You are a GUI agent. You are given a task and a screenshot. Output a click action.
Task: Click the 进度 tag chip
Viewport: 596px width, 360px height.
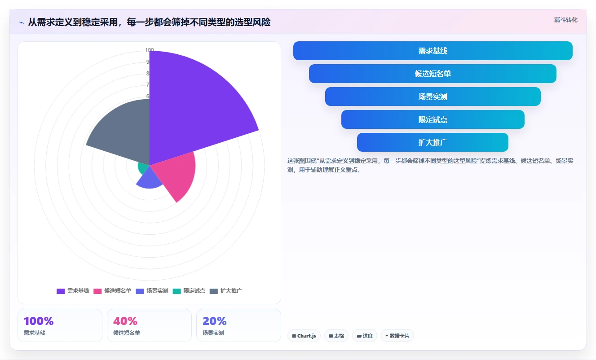(365, 336)
